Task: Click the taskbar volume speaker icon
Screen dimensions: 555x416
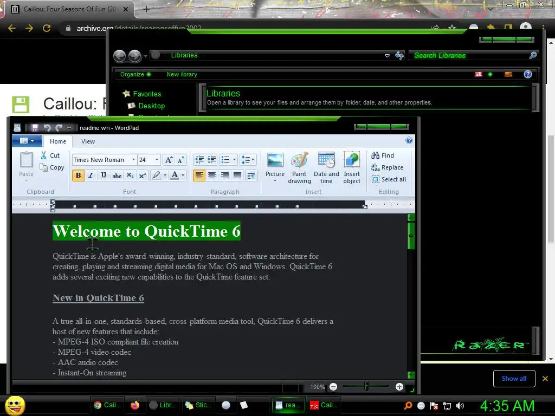Action: click(460, 406)
